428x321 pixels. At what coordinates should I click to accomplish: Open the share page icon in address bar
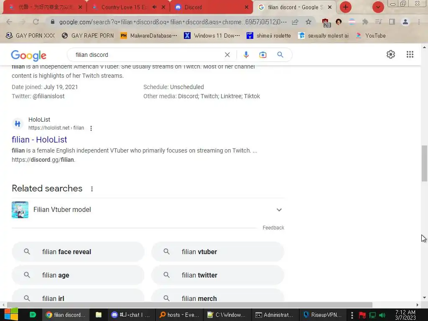click(295, 22)
